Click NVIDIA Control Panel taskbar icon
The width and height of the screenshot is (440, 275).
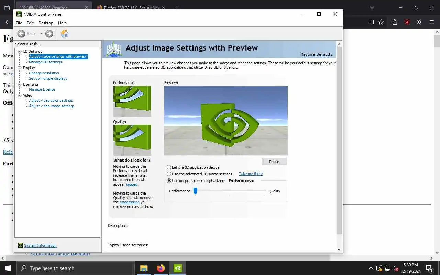(177, 268)
